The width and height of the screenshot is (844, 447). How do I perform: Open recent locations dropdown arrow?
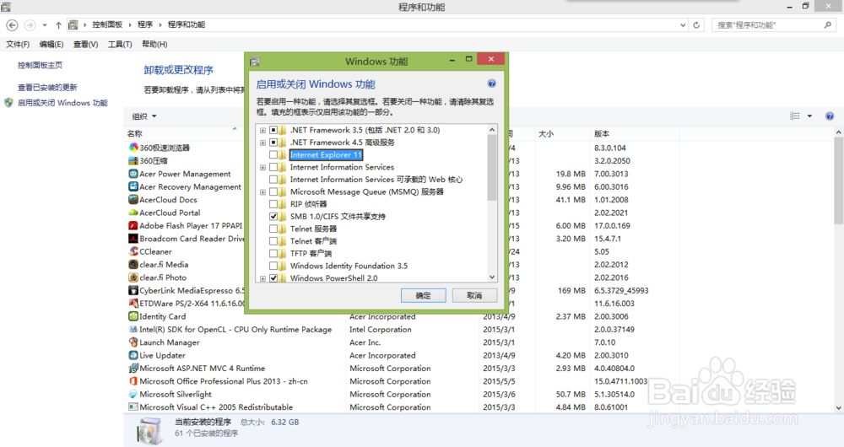[45, 24]
